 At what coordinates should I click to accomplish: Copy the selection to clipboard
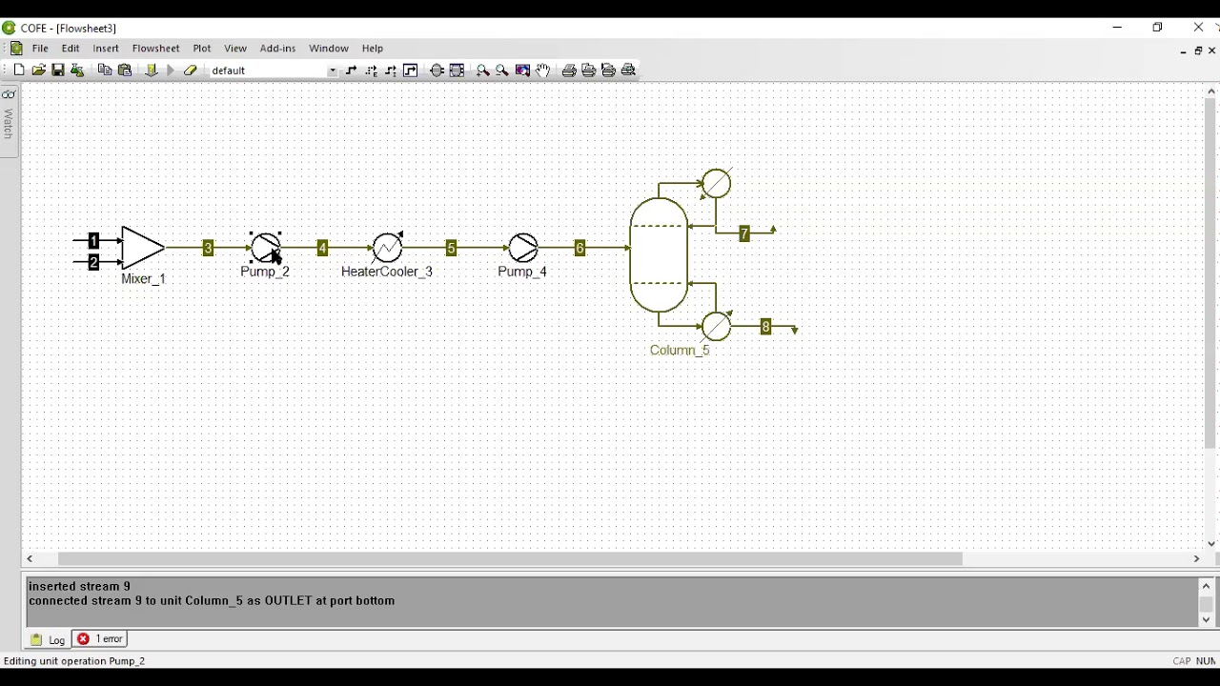(105, 71)
